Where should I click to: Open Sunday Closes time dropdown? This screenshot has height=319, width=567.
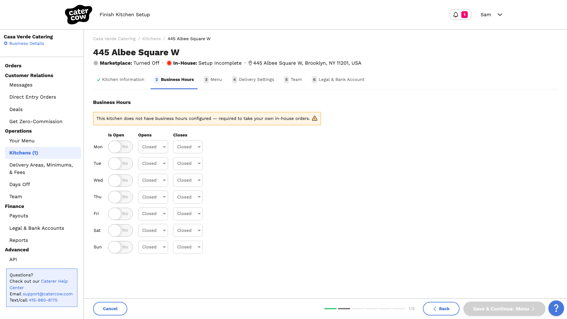pyautogui.click(x=188, y=247)
